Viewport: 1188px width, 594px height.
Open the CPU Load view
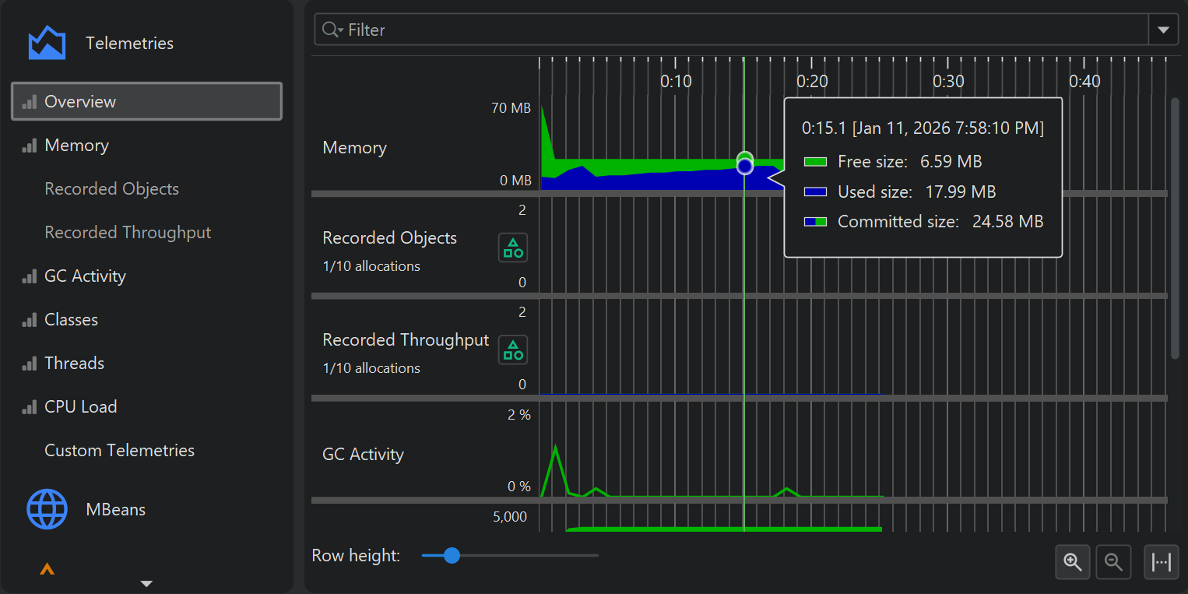click(80, 406)
